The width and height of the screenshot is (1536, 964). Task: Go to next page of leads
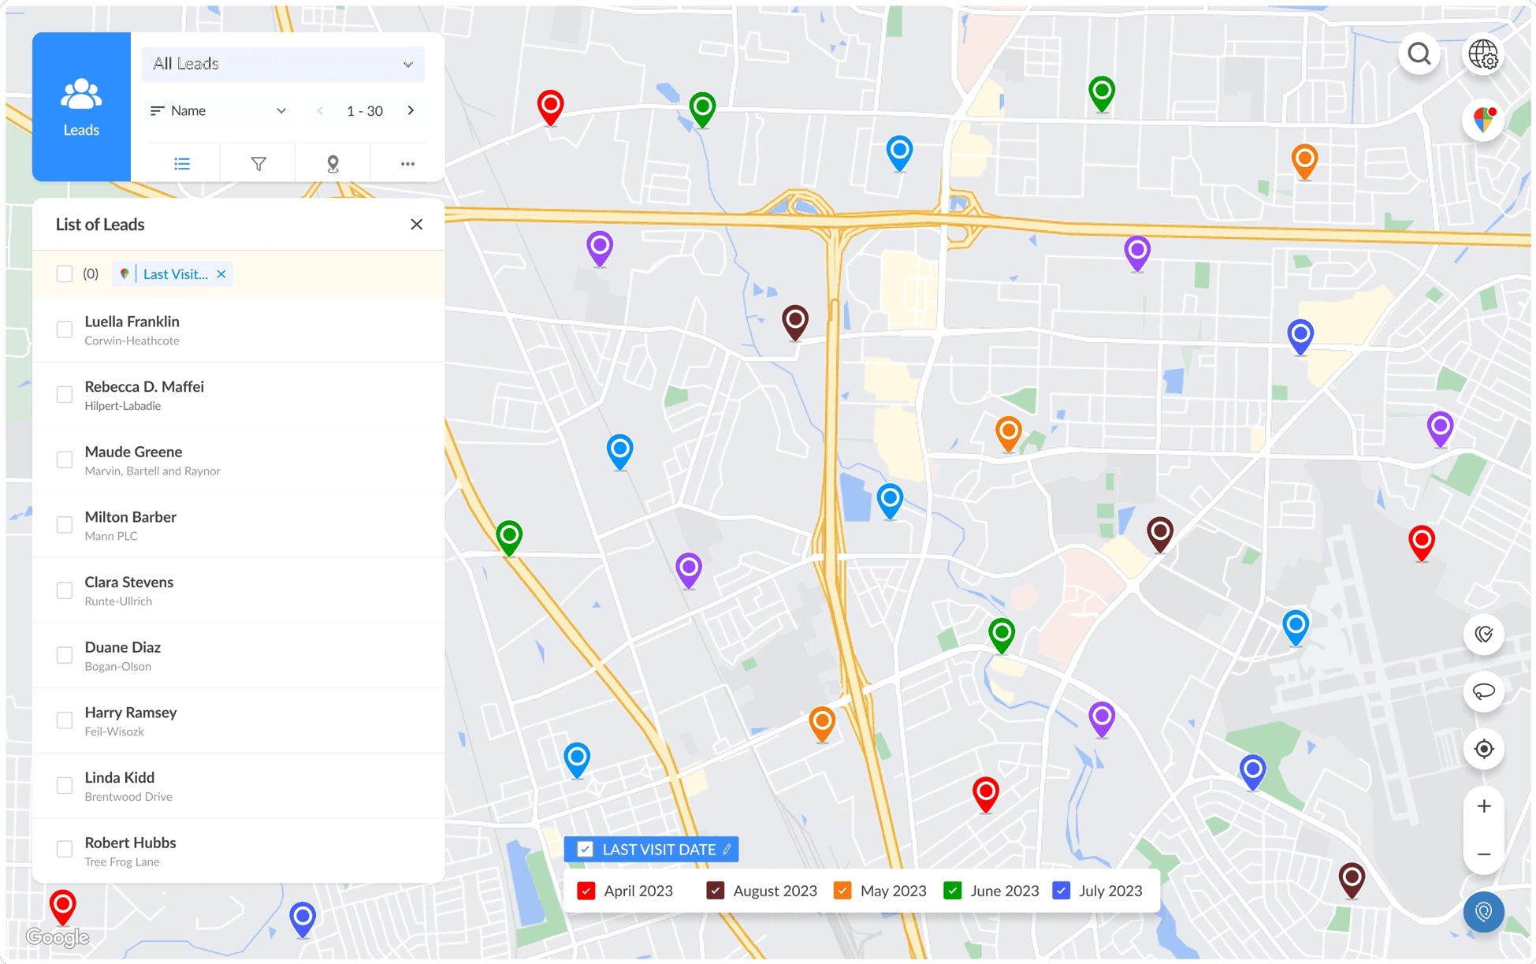[411, 111]
